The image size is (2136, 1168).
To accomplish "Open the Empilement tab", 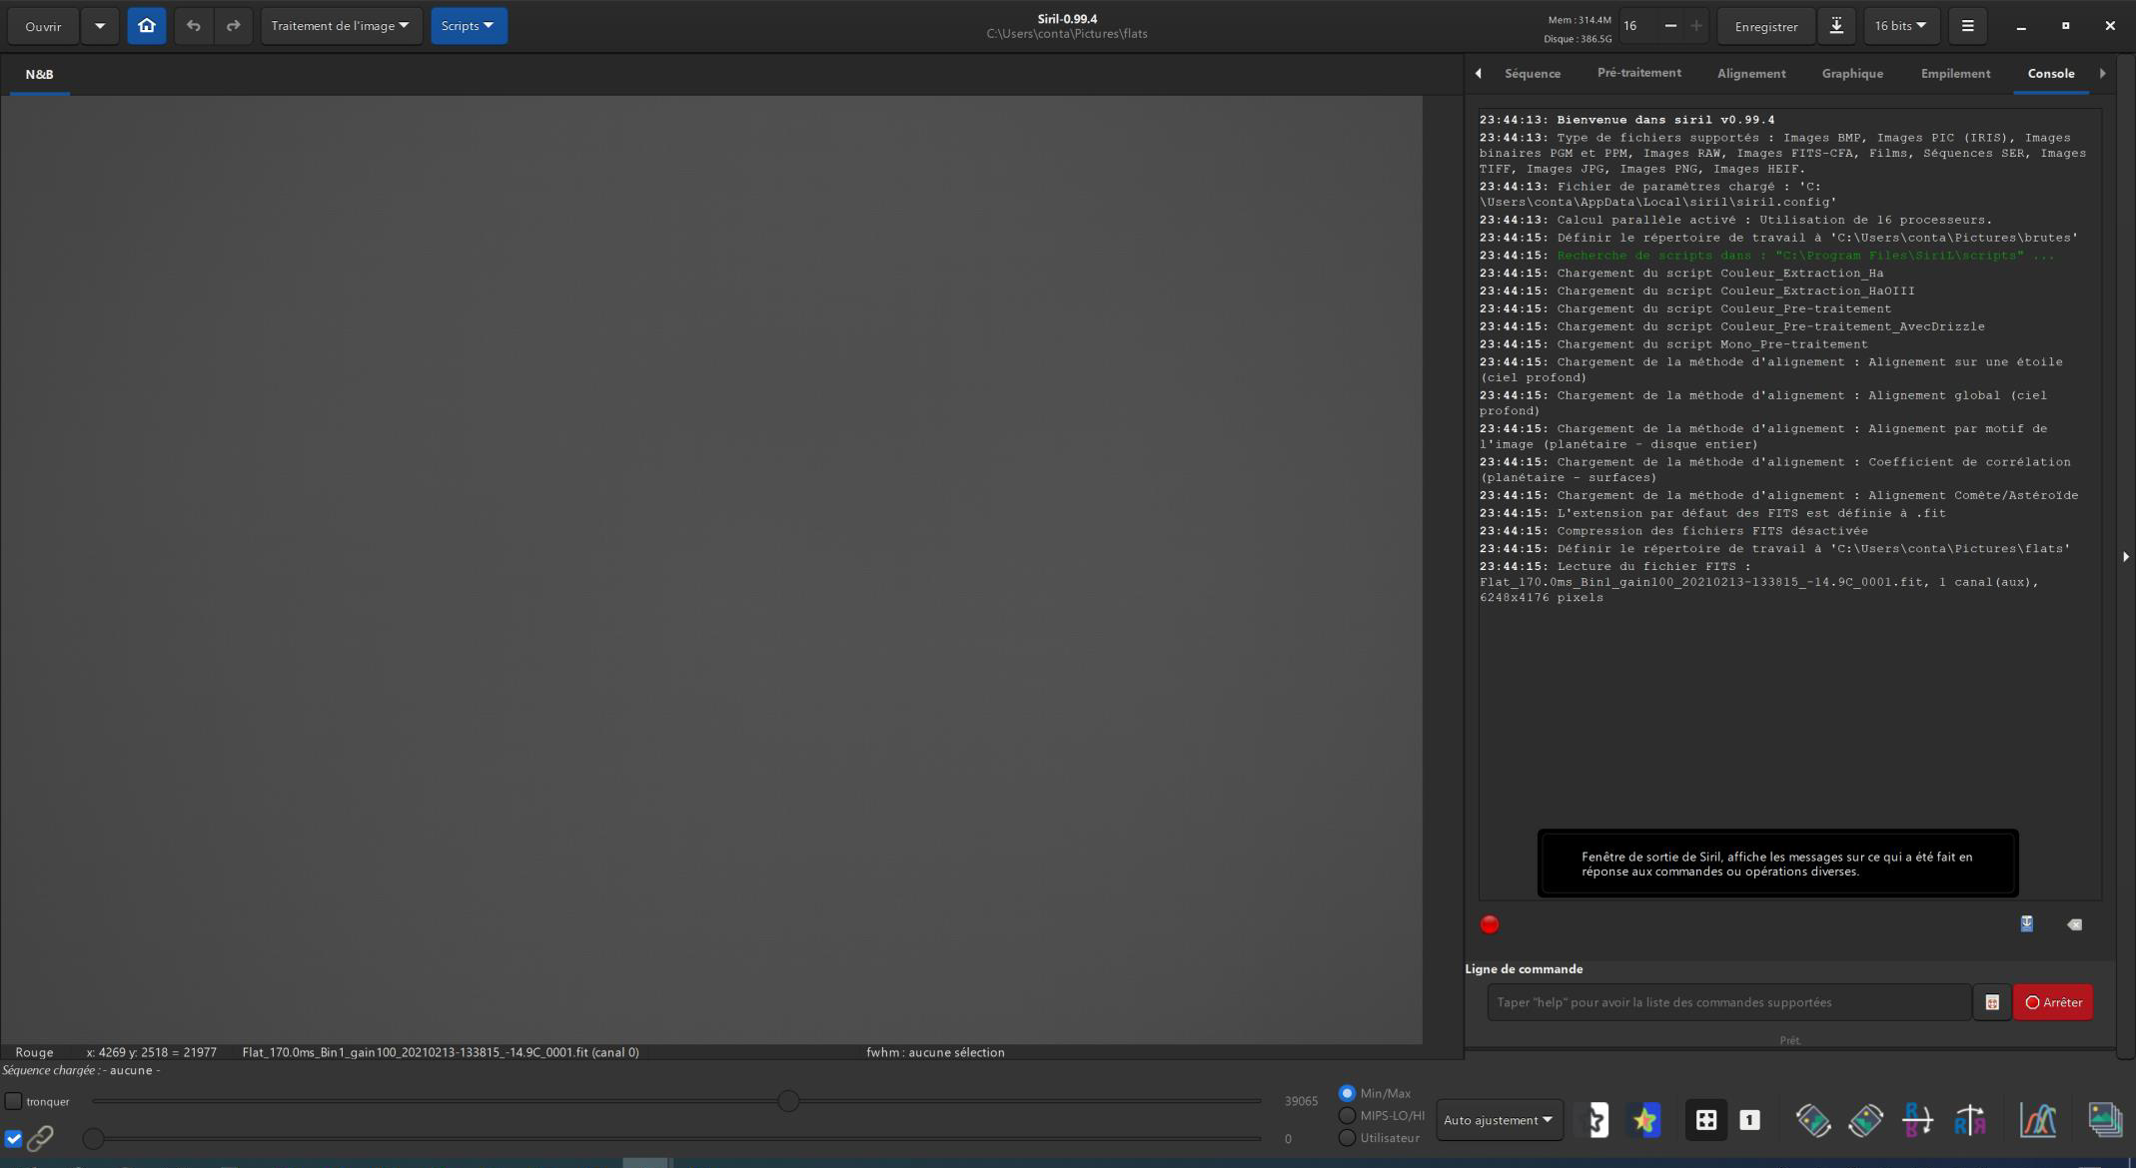I will pos(1954,74).
